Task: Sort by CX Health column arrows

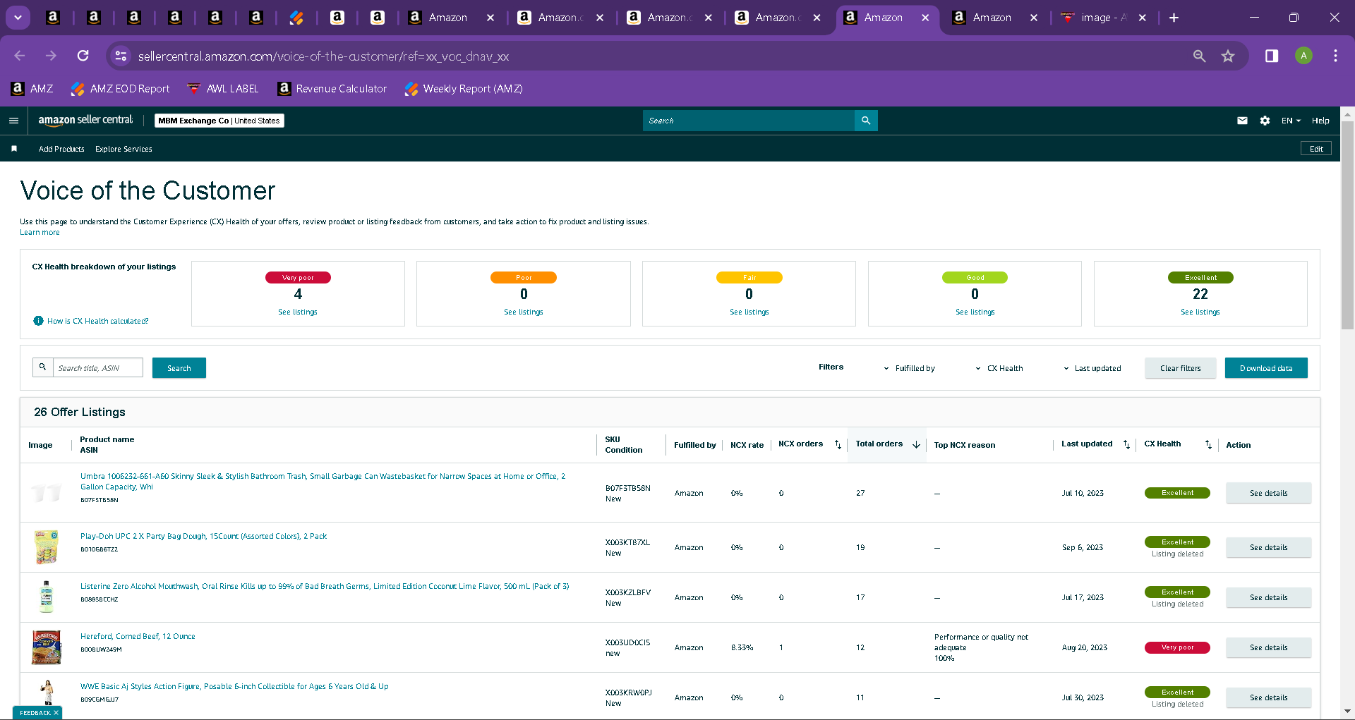Action: coord(1208,444)
